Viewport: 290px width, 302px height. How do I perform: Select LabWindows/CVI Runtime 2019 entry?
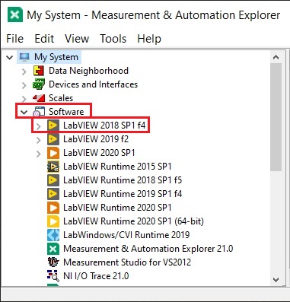coord(126,235)
